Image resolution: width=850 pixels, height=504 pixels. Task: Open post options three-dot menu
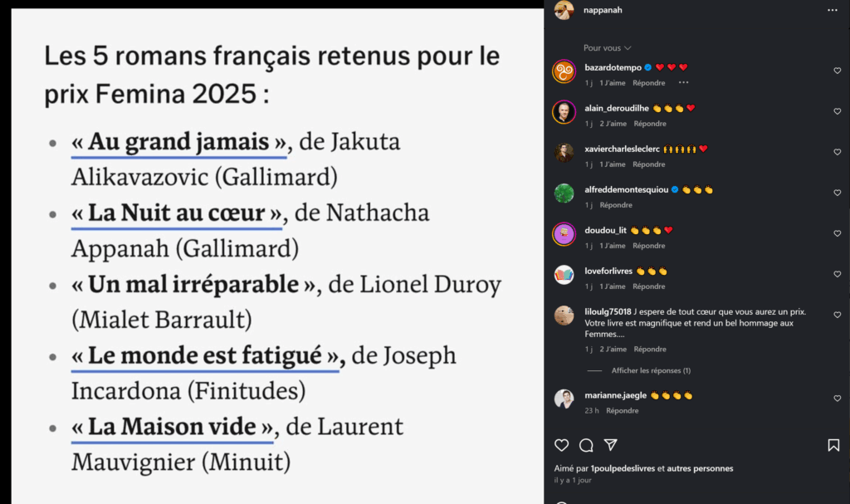click(833, 10)
